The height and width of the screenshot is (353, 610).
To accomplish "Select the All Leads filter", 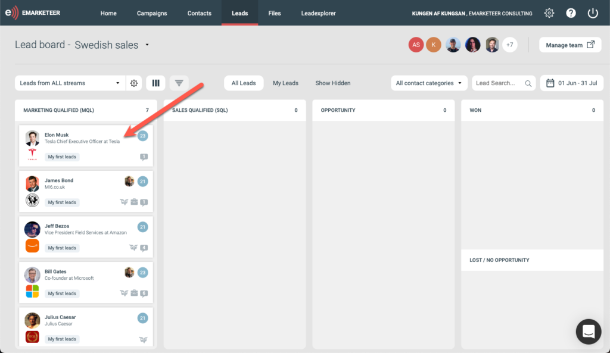I will pyautogui.click(x=244, y=83).
